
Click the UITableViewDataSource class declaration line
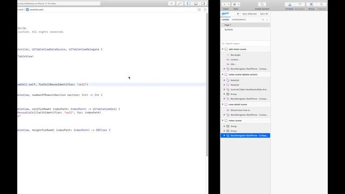coord(60,50)
